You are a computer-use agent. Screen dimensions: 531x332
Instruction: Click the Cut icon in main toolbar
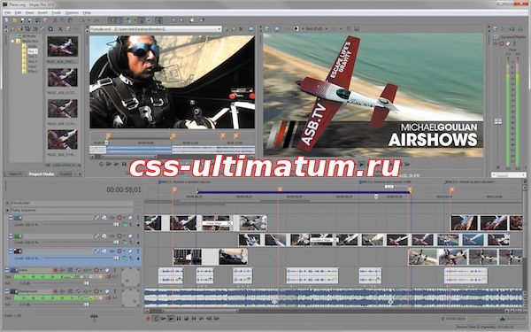pyautogui.click(x=55, y=20)
